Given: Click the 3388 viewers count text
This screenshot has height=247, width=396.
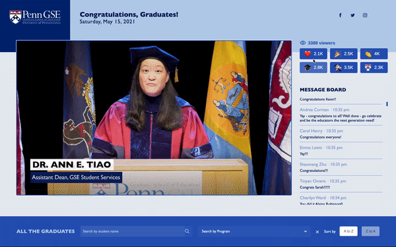Looking at the screenshot, I should tap(321, 43).
